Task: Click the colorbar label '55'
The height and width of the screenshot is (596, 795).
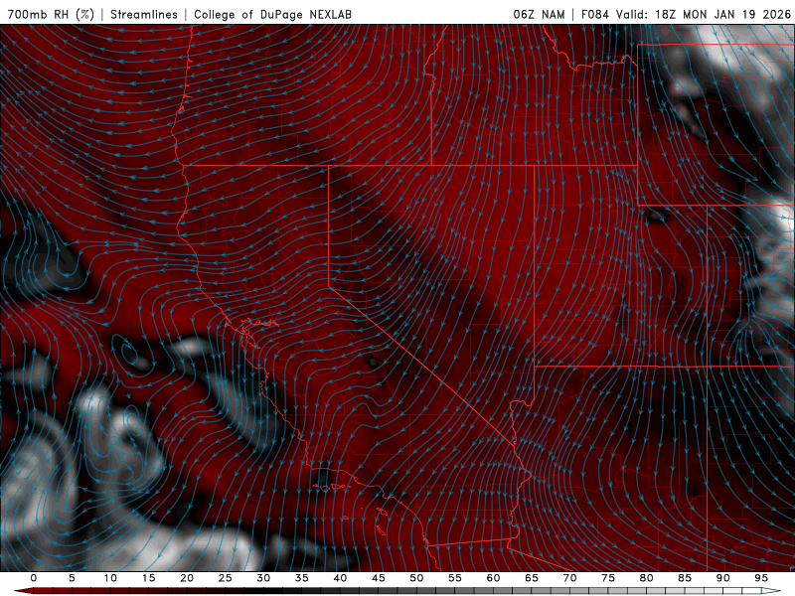Action: click(455, 578)
